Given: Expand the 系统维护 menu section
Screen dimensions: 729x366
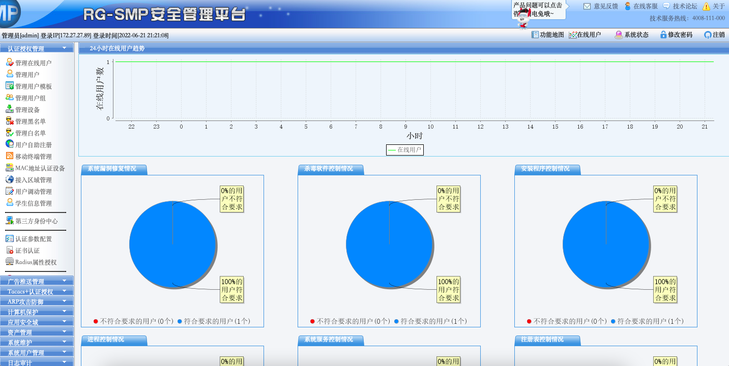Looking at the screenshot, I should point(37,342).
